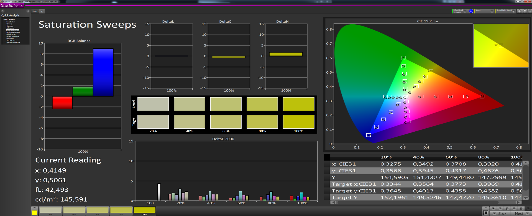Open the 3D Cube LUT page
532x216 pixels.
(11, 40)
